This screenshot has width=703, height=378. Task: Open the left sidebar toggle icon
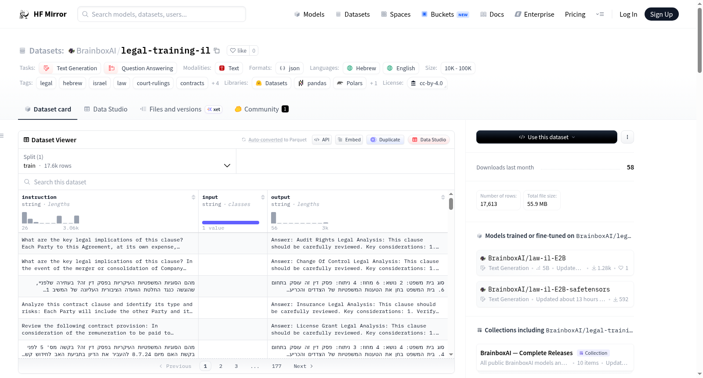[2, 136]
